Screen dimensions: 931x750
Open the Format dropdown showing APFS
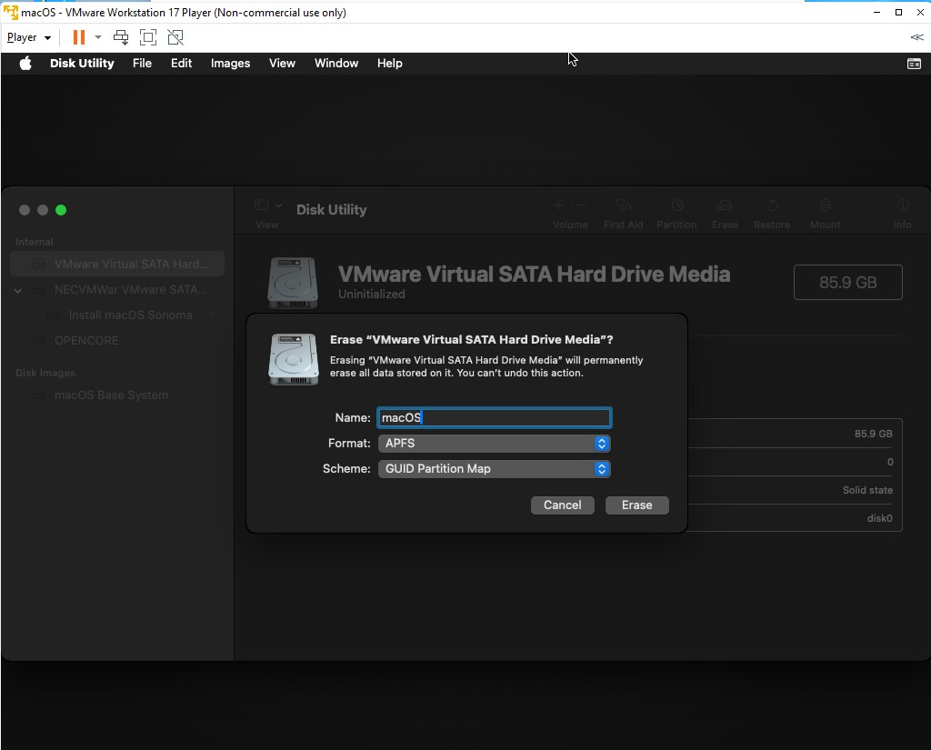tap(494, 444)
